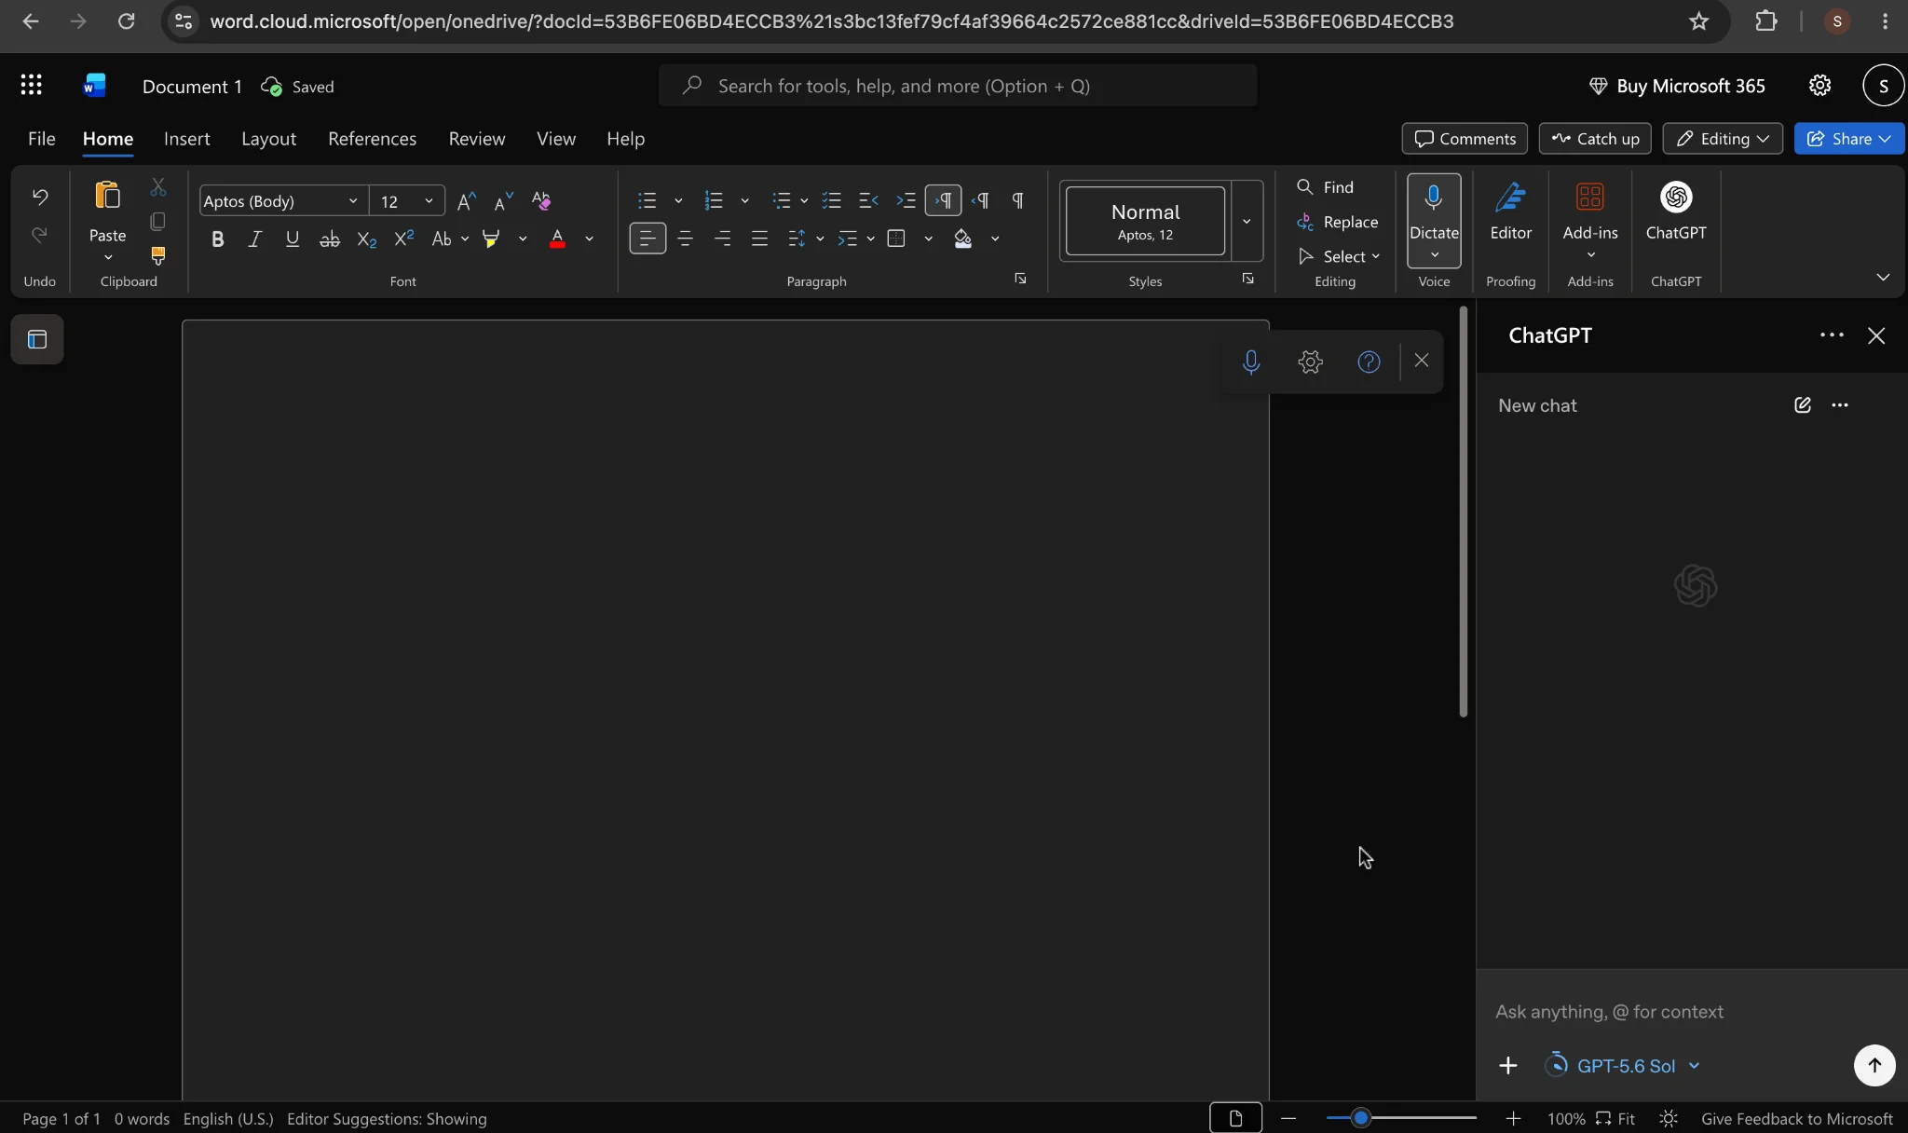Toggle dark mode sun icon in status bar
Image resolution: width=1908 pixels, height=1133 pixels.
pyautogui.click(x=1669, y=1118)
